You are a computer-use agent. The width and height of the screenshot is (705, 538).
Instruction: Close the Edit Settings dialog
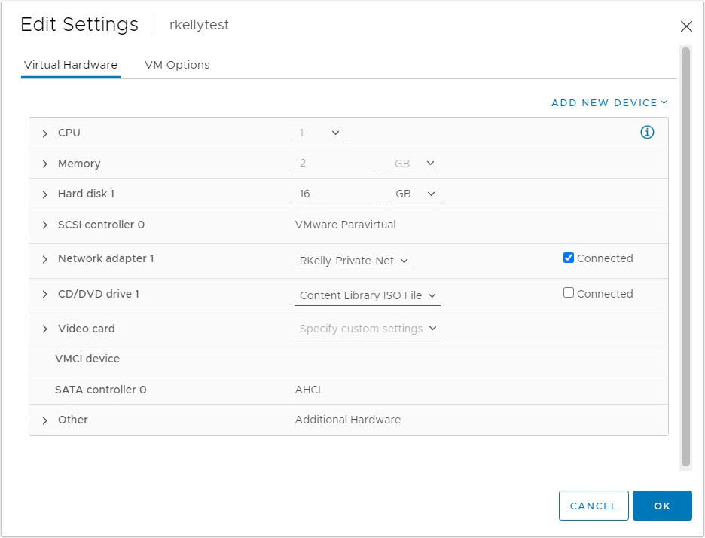(686, 26)
